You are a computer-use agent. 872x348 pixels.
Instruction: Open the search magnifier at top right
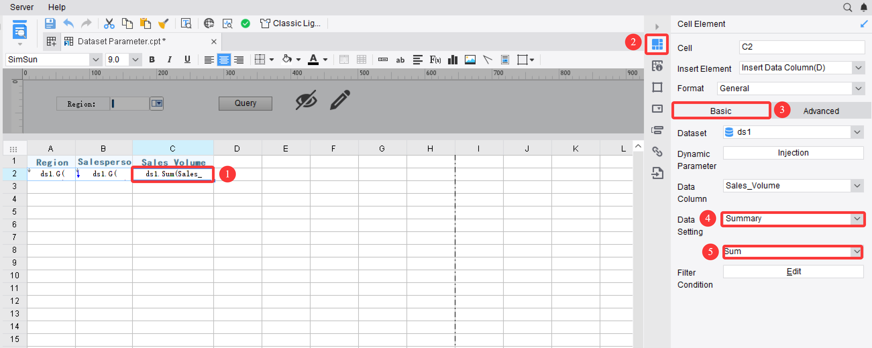pos(847,7)
